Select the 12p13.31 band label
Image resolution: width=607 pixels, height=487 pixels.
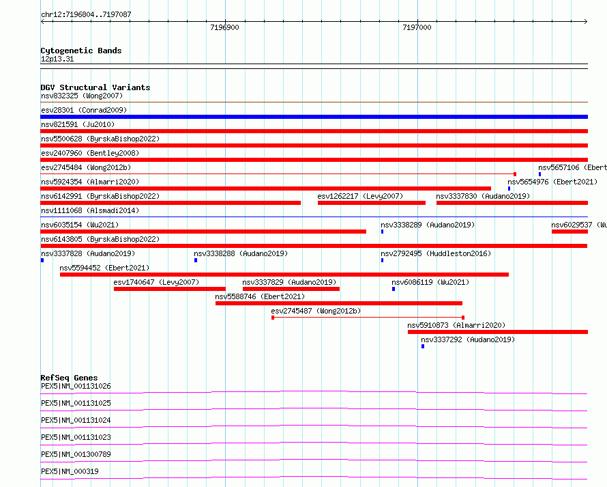pos(57,59)
